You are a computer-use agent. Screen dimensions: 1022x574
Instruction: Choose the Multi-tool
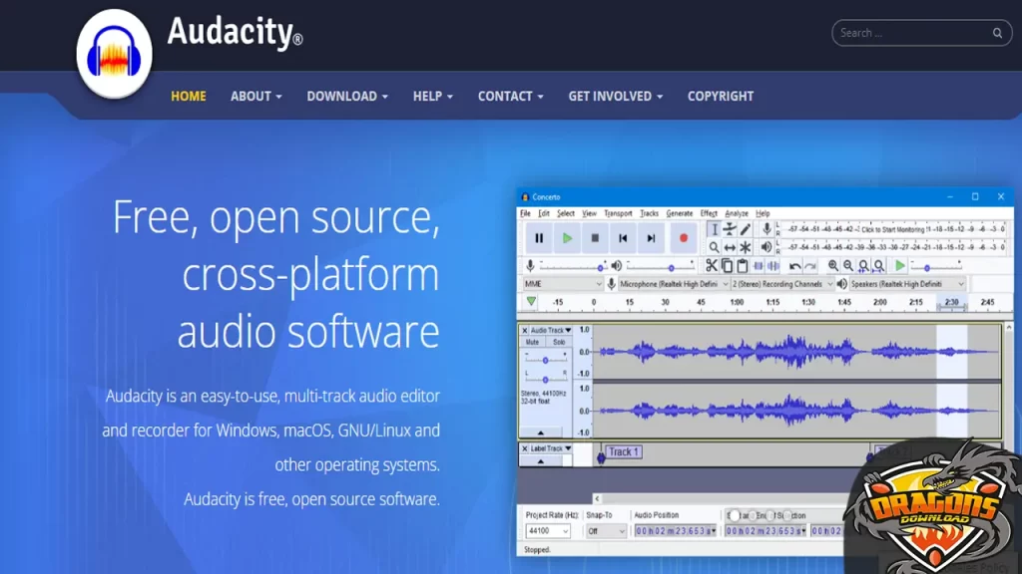click(x=745, y=247)
